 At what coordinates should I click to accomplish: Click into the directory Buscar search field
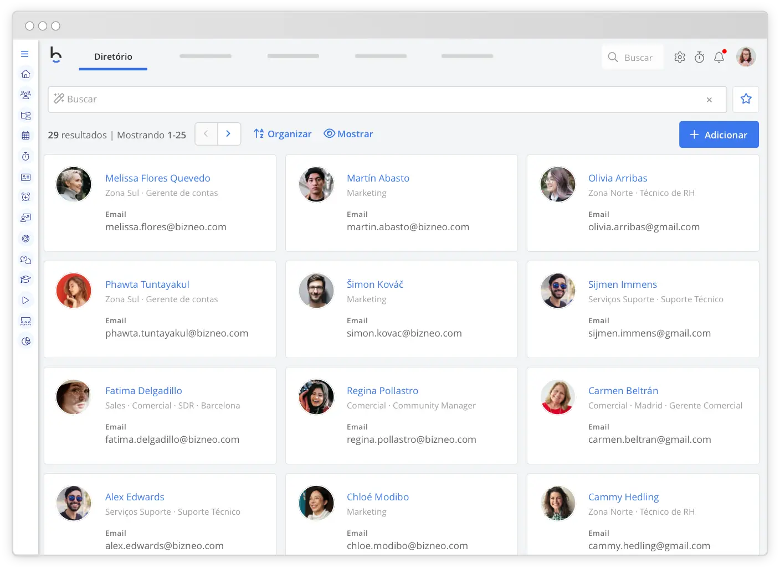pos(387,100)
